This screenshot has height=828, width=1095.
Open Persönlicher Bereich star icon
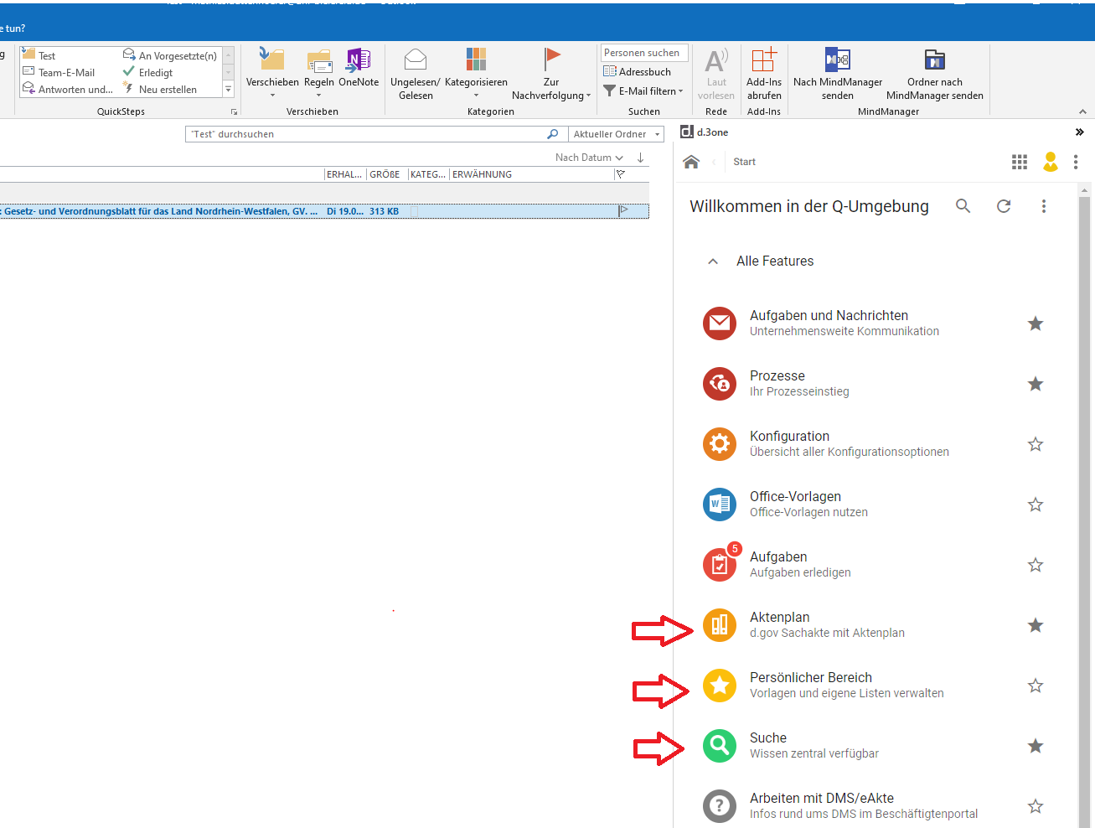pyautogui.click(x=720, y=686)
